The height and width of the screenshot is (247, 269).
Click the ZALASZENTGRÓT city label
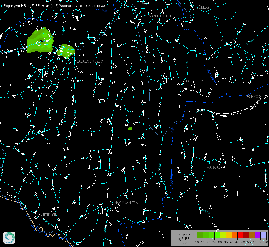pyautogui.click(x=157, y=16)
